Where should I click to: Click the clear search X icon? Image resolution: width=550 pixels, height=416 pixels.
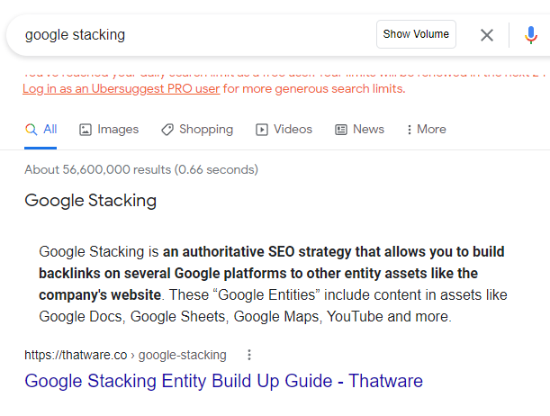(486, 35)
